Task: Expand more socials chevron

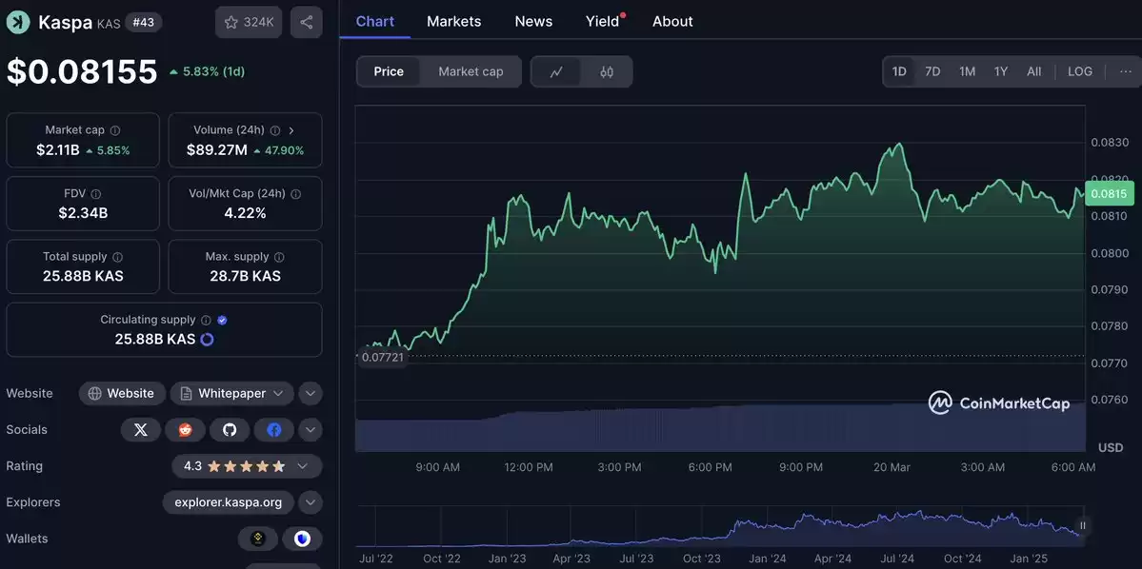Action: (x=311, y=430)
